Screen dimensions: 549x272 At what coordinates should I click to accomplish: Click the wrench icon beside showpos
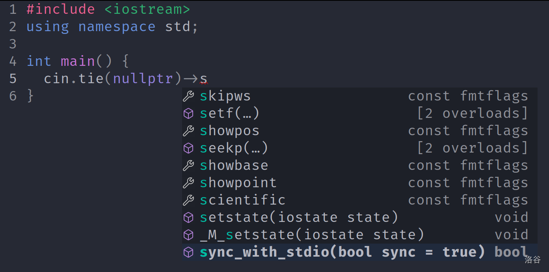tap(188, 131)
